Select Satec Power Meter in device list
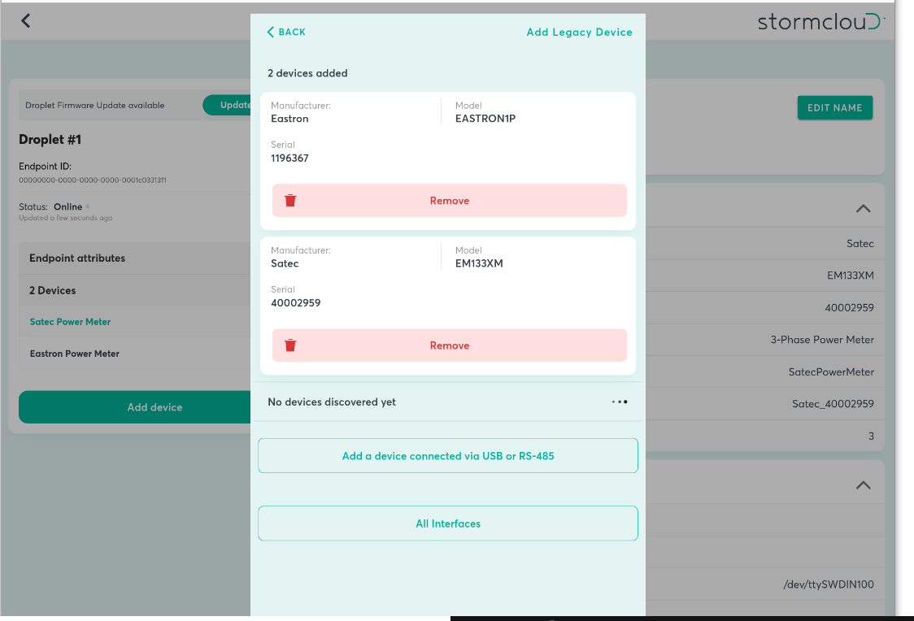Screen dimensions: 914x621 70,322
